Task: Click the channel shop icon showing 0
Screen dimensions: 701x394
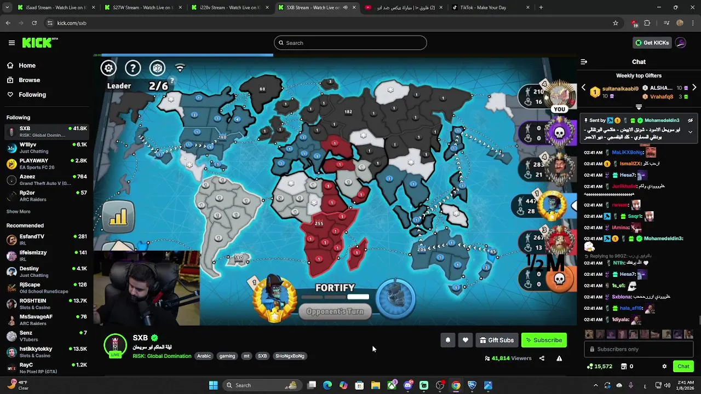Action: click(x=627, y=367)
